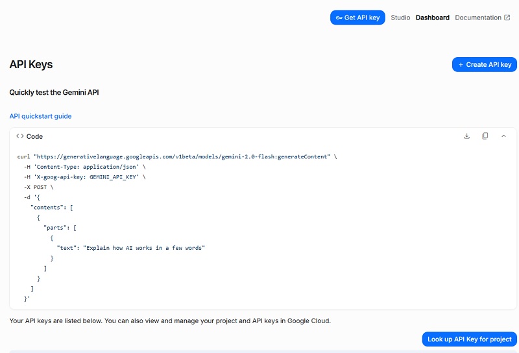This screenshot has width=519, height=353.
Task: Click the external link icon beside Documentation
Action: tap(507, 18)
